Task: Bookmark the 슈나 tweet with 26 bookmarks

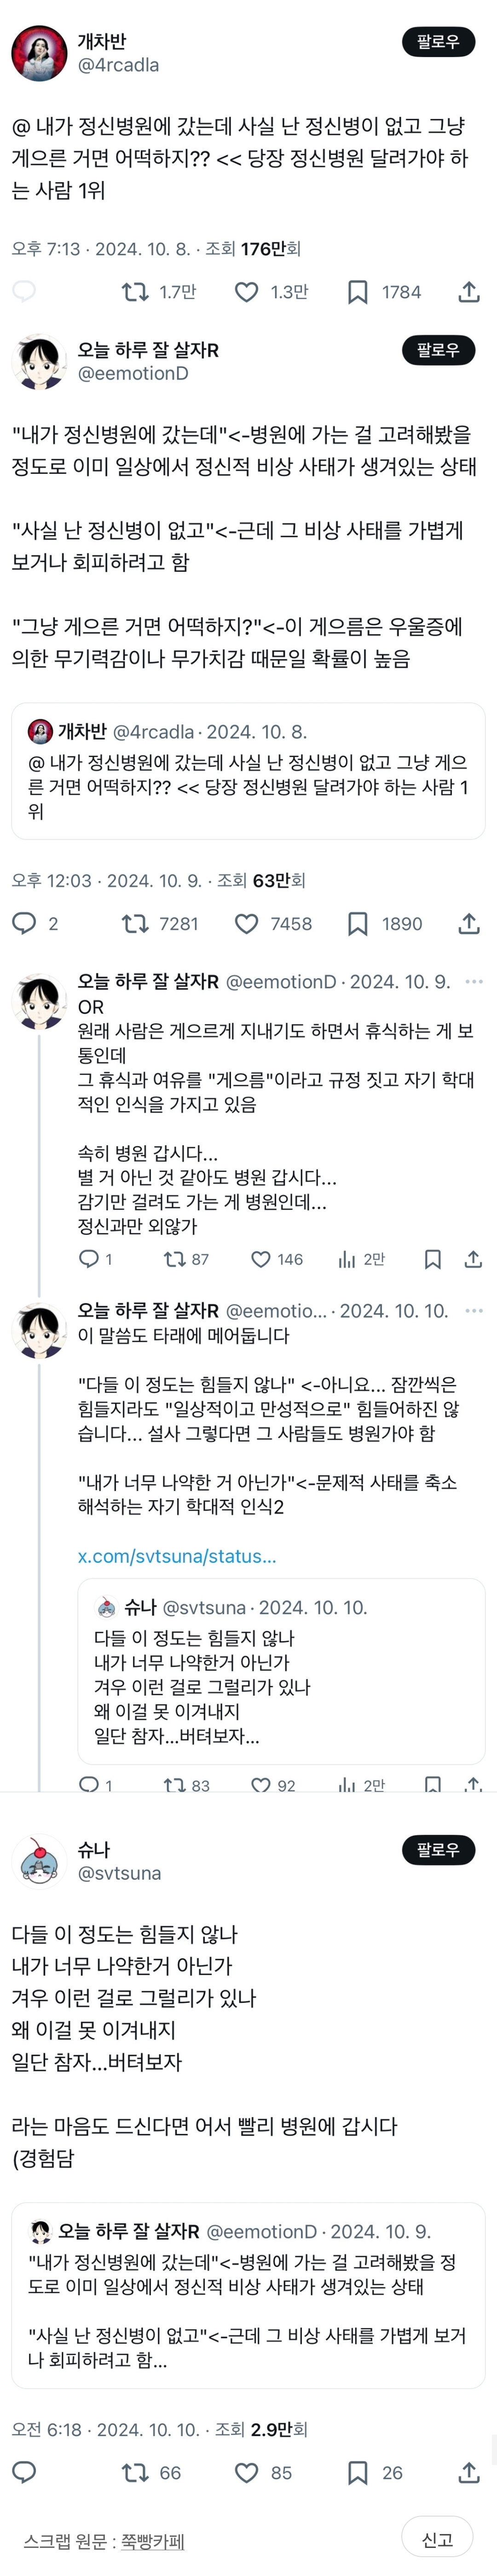Action: [357, 2473]
